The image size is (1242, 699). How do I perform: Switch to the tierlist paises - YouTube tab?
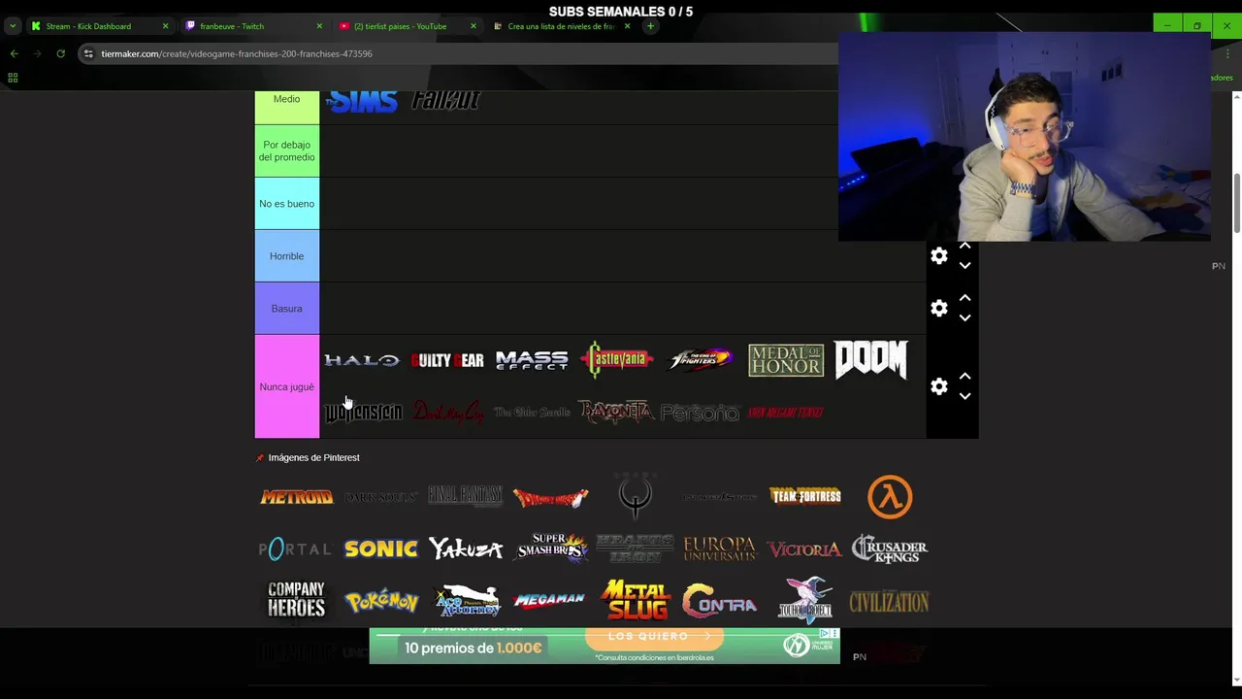point(398,26)
